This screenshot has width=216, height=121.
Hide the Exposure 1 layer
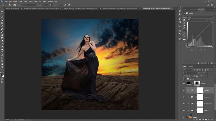coord(184,97)
